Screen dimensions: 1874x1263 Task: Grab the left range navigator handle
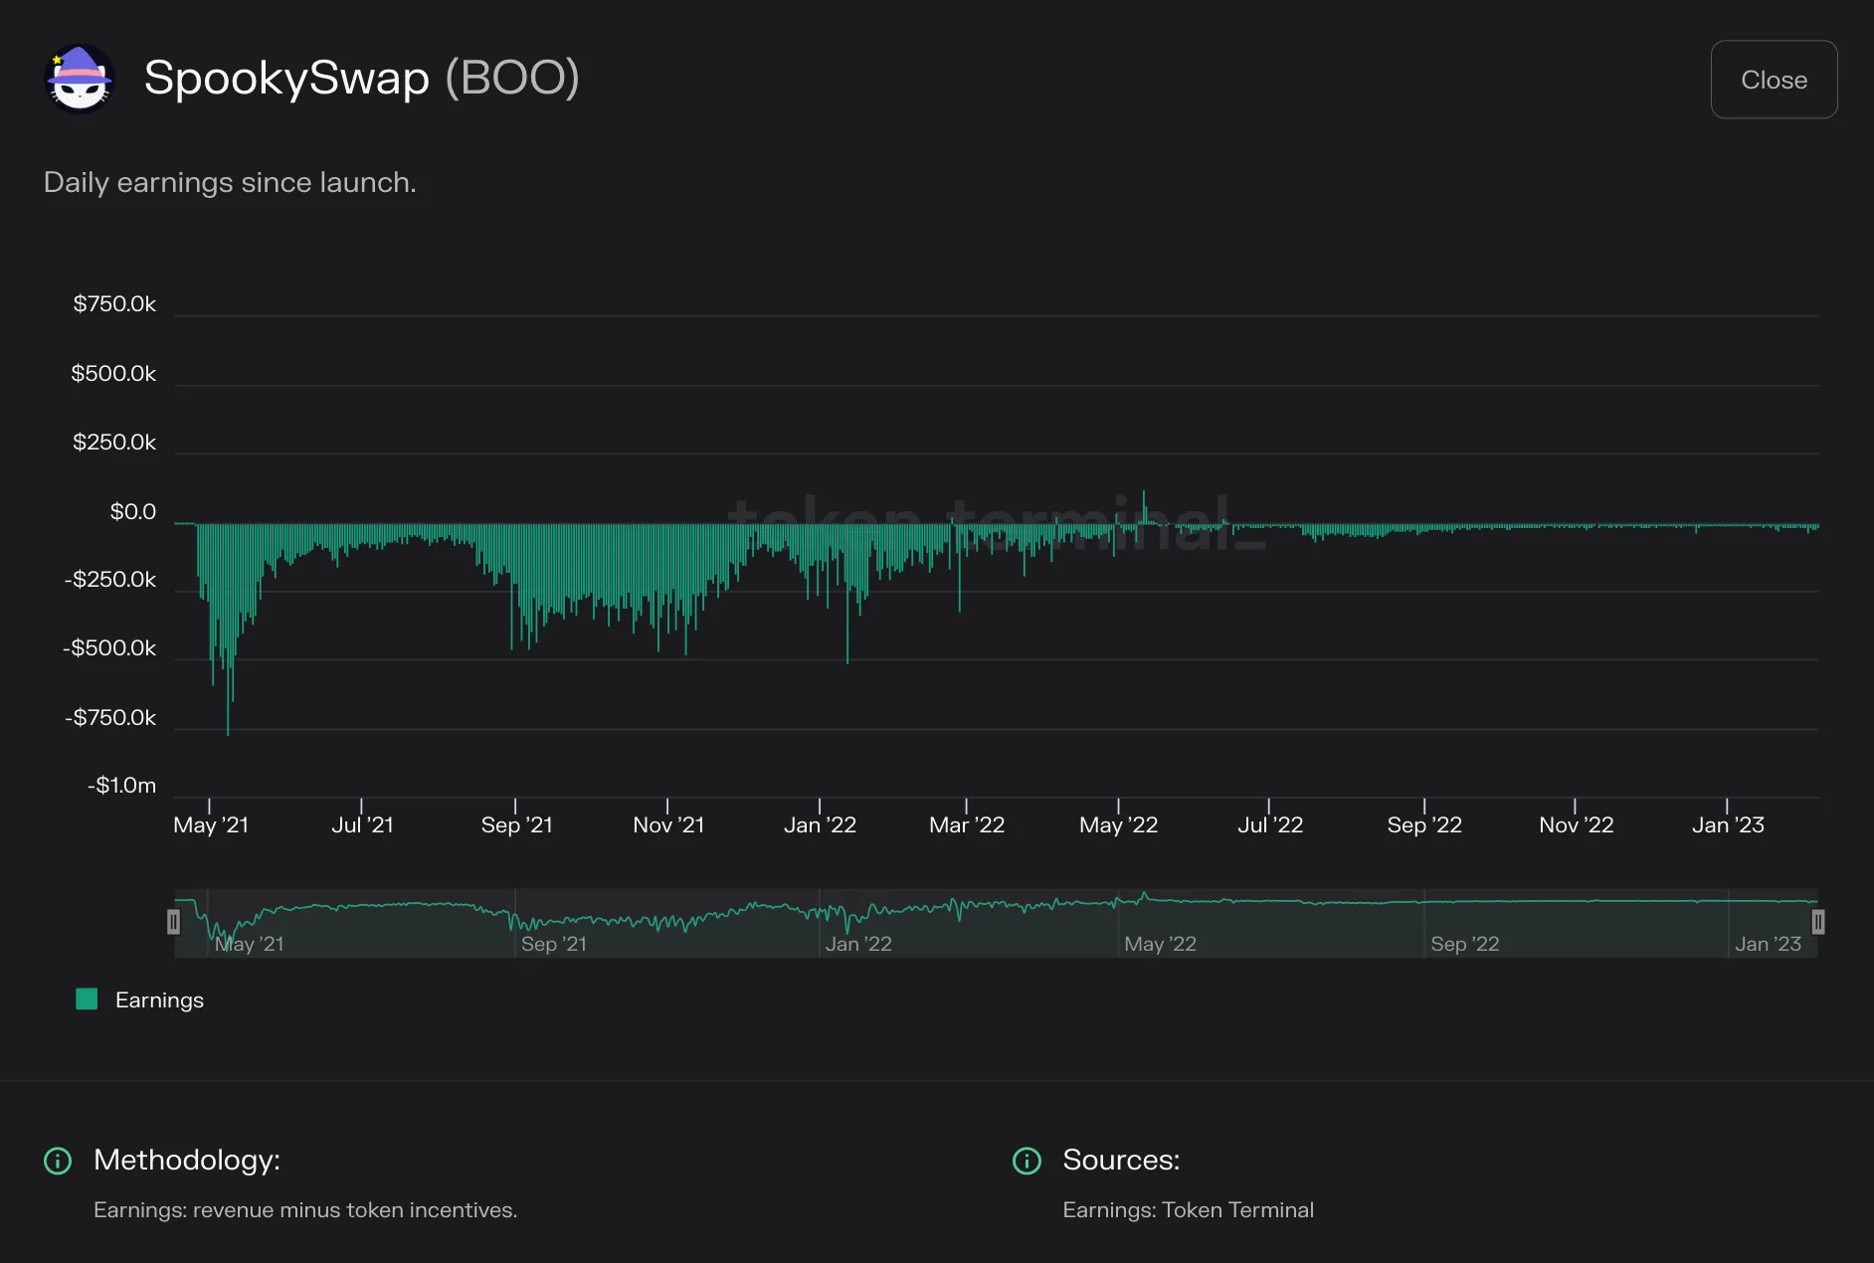coord(173,922)
